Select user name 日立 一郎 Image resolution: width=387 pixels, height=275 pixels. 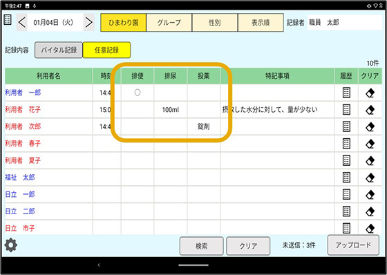coord(20,194)
